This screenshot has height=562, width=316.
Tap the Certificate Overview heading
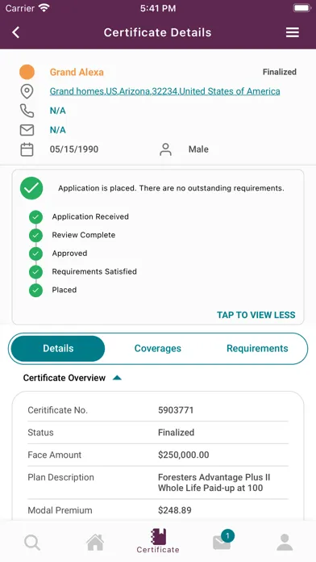[x=64, y=378]
